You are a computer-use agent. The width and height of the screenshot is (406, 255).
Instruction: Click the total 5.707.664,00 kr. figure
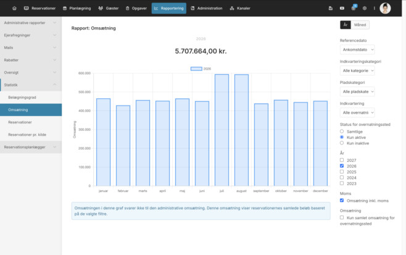pos(201,51)
